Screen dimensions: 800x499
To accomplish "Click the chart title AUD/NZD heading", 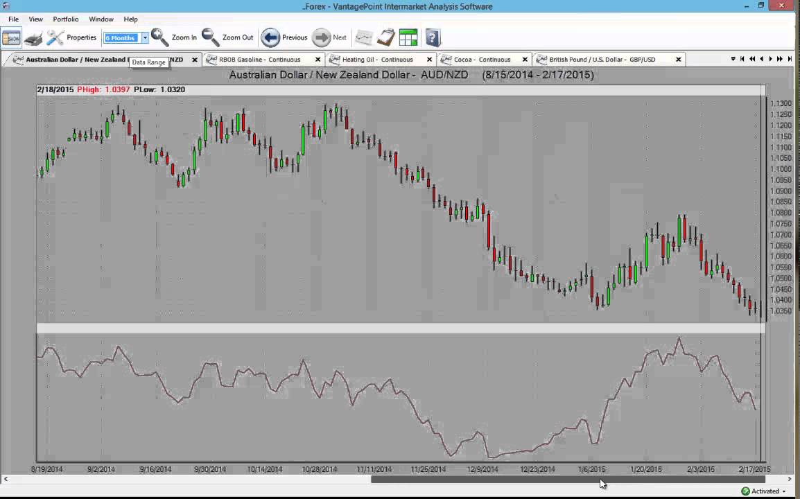I will click(x=411, y=75).
